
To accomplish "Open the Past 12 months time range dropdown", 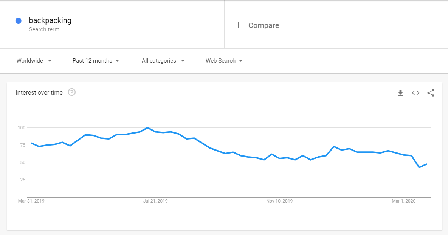I will [x=92, y=60].
